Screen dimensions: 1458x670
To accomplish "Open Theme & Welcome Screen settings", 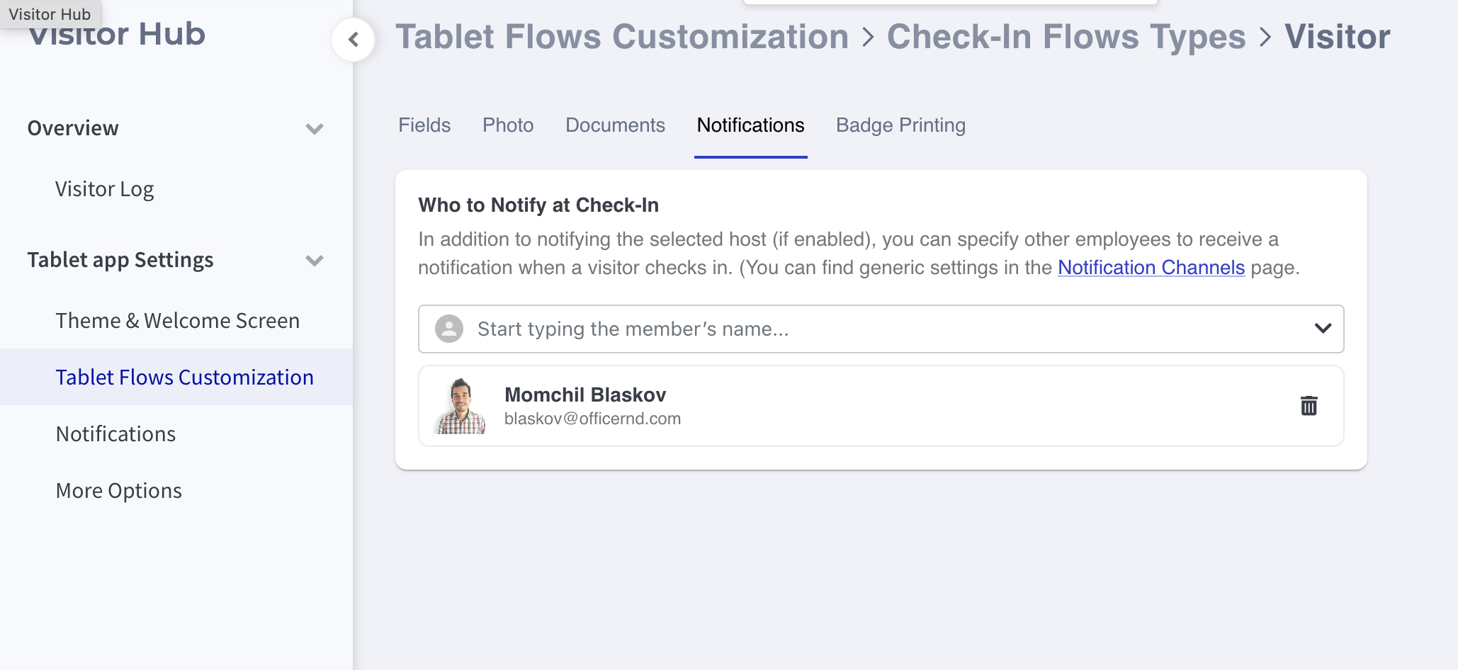I will 178,321.
